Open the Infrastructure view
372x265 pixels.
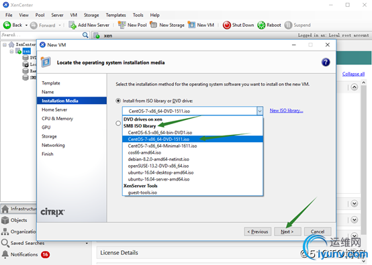coord(19,209)
